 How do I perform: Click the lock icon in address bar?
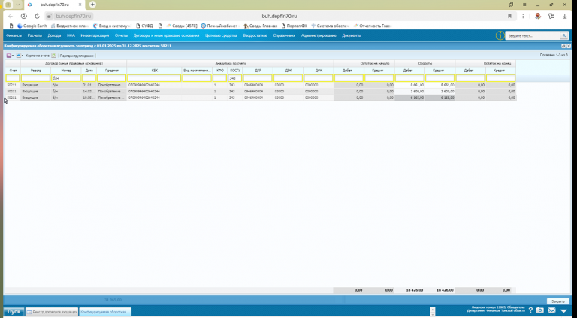50,17
